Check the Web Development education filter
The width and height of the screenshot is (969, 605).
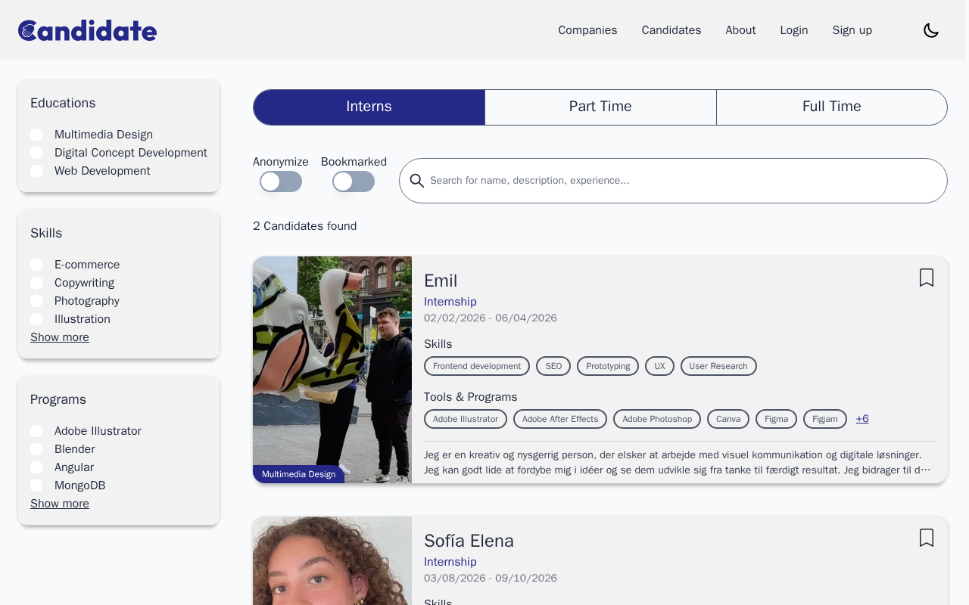pyautogui.click(x=36, y=171)
